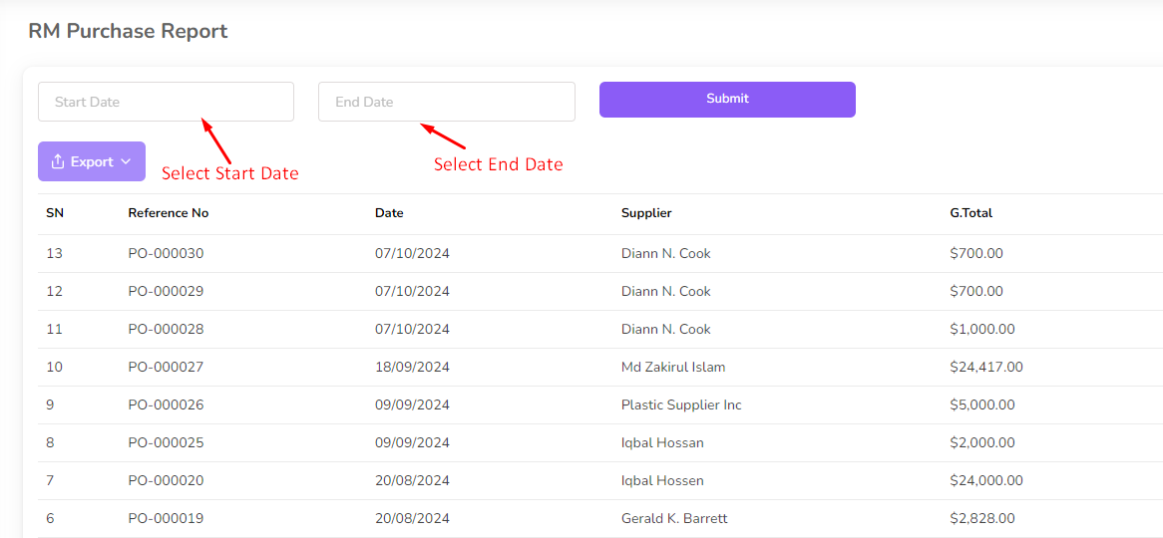Viewport: 1163px width, 538px height.
Task: Click the Supplier column header
Action: point(646,213)
